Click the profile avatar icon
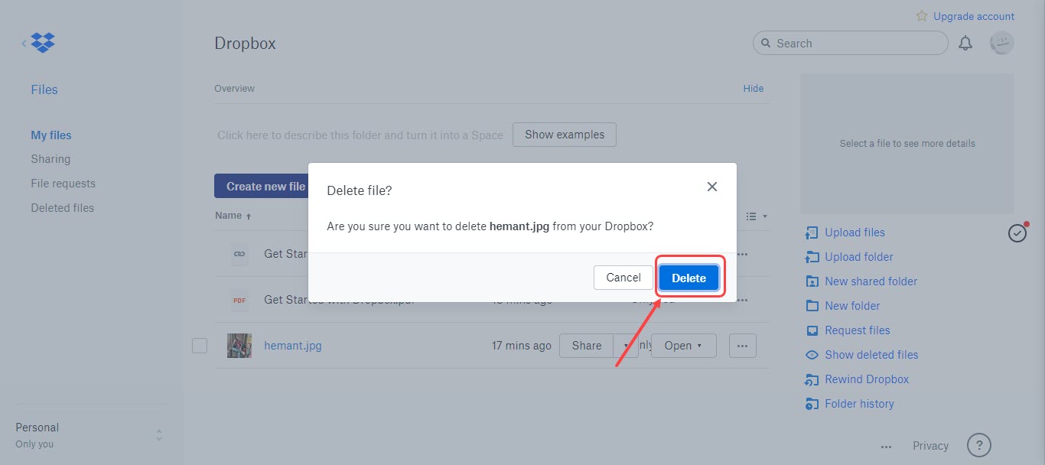The image size is (1045, 465). click(1001, 43)
